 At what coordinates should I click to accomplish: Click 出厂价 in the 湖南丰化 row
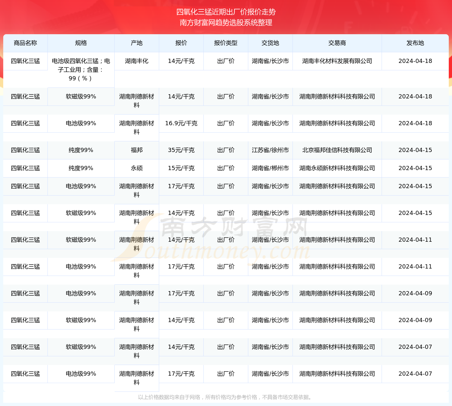[x=226, y=61]
